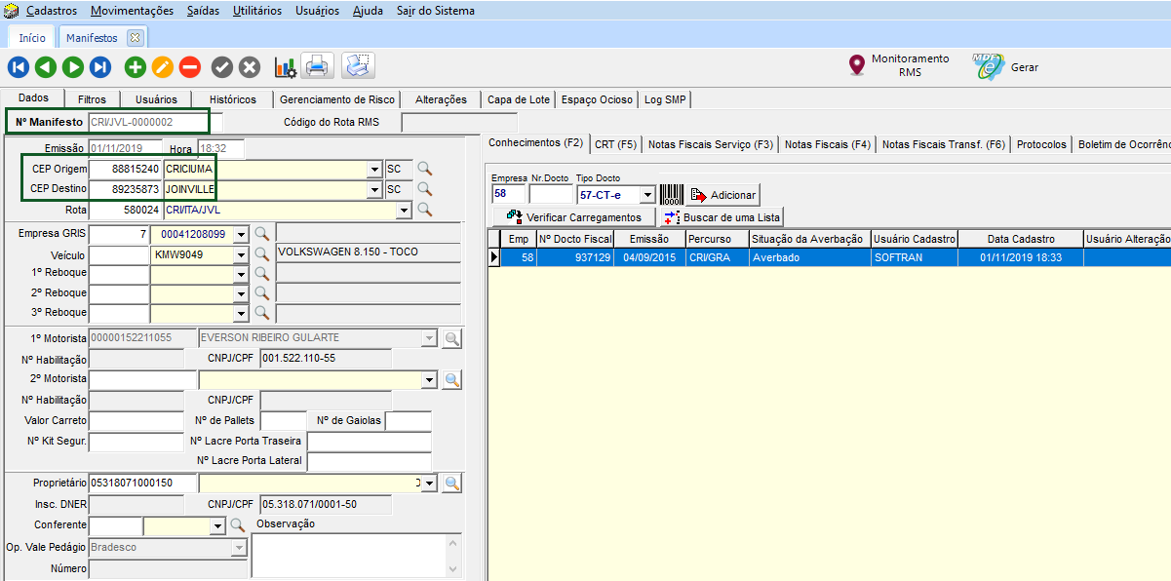Viewport: 1171px width, 581px height.
Task: Switch to Gerenciamento de Risco tab
Action: point(337,99)
